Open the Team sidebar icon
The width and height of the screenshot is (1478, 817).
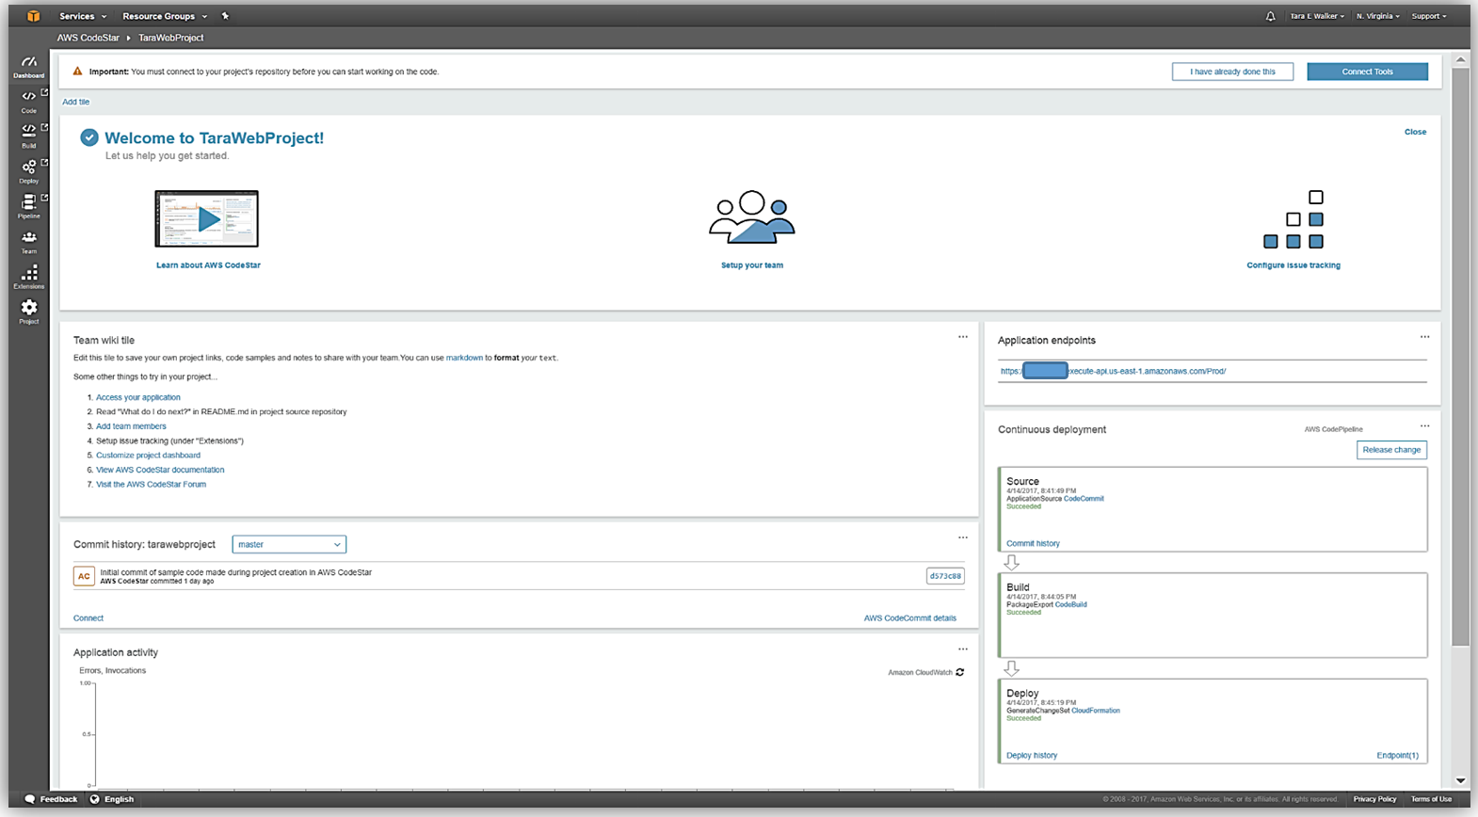coord(29,239)
